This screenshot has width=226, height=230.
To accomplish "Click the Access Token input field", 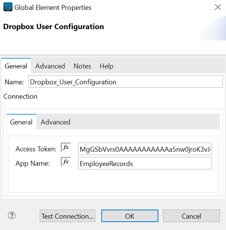I will [145, 149].
